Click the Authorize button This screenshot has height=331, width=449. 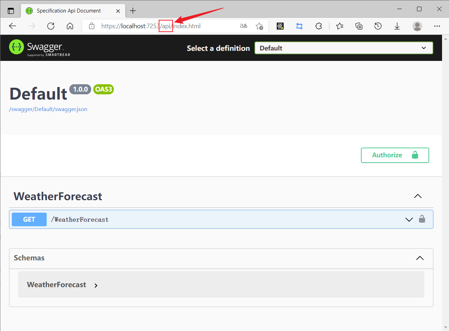(x=395, y=155)
